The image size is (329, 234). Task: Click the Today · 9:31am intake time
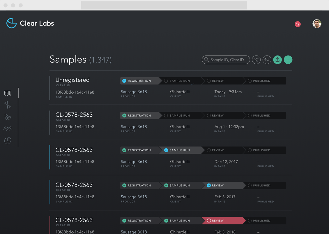(x=228, y=92)
